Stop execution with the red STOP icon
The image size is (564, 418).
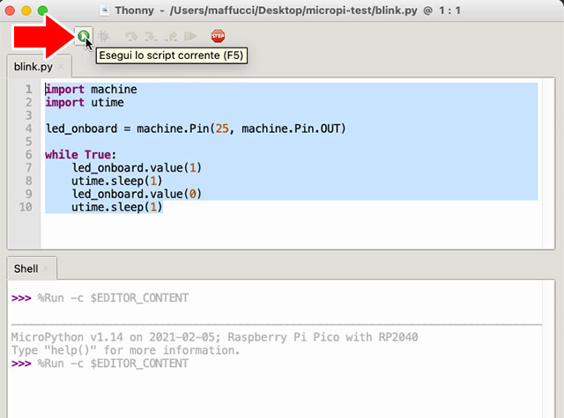coord(218,36)
